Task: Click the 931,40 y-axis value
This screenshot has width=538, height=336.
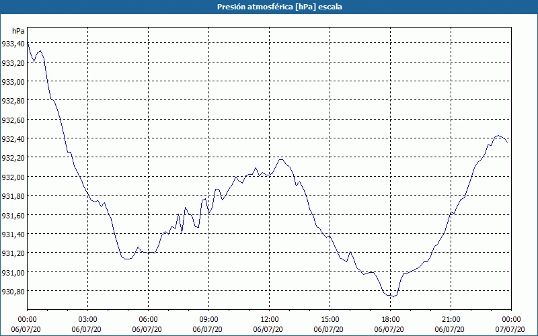Action: tap(13, 234)
